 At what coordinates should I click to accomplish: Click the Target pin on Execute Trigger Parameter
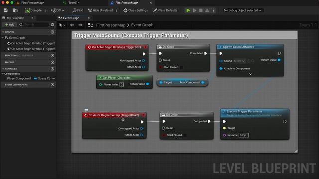tap(224, 128)
